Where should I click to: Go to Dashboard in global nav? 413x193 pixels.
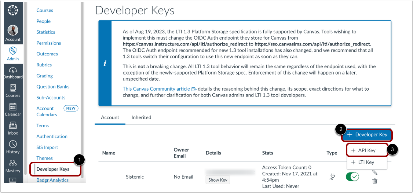pos(13,73)
